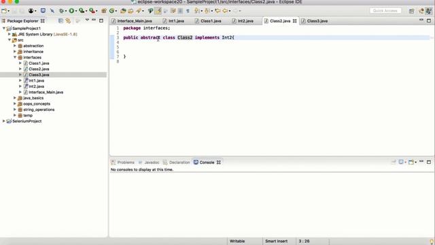
Task: Open the dropdown arrow beside the Debug icon
Action: coord(66,11)
